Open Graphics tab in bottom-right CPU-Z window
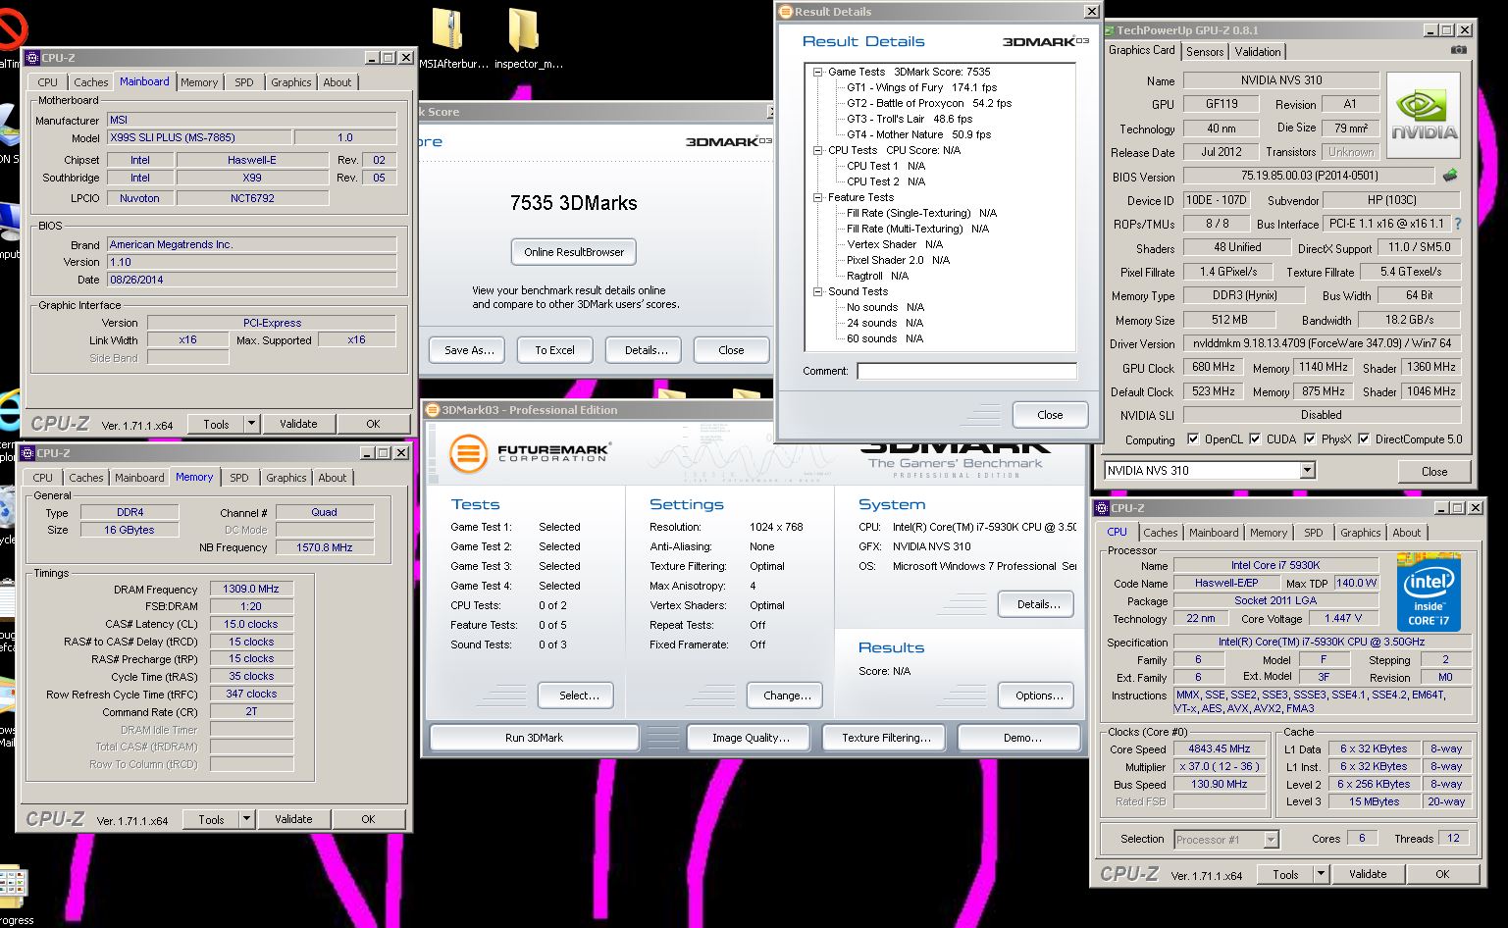This screenshot has height=928, width=1508. [x=1360, y=533]
